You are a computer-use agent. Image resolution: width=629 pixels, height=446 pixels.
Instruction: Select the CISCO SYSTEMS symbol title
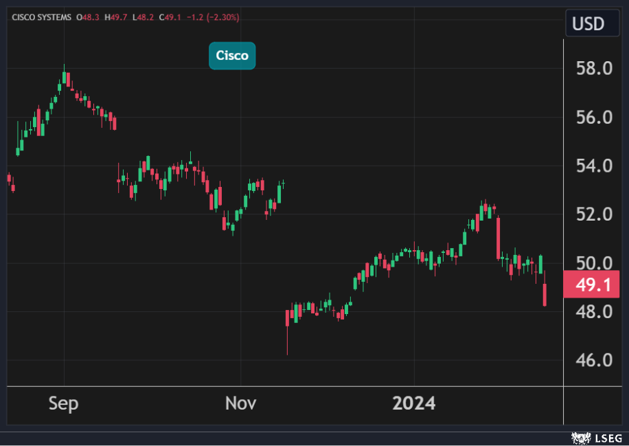[x=41, y=17]
